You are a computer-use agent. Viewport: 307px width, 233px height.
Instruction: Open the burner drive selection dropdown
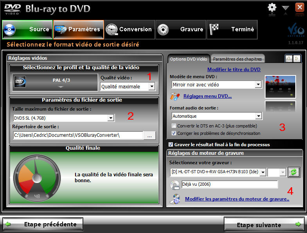(218, 172)
